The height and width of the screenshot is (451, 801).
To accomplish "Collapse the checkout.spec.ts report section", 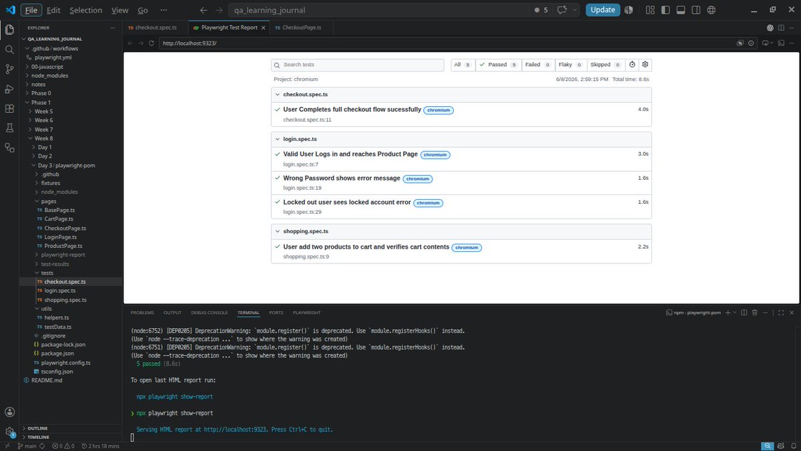I will tap(461, 94).
